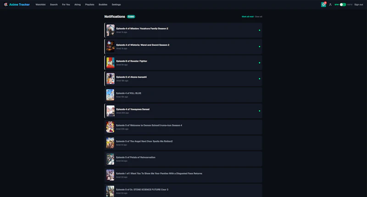The height and width of the screenshot is (197, 367).
Task: Click unread dot on Rooster Fighter row
Action: (259, 63)
